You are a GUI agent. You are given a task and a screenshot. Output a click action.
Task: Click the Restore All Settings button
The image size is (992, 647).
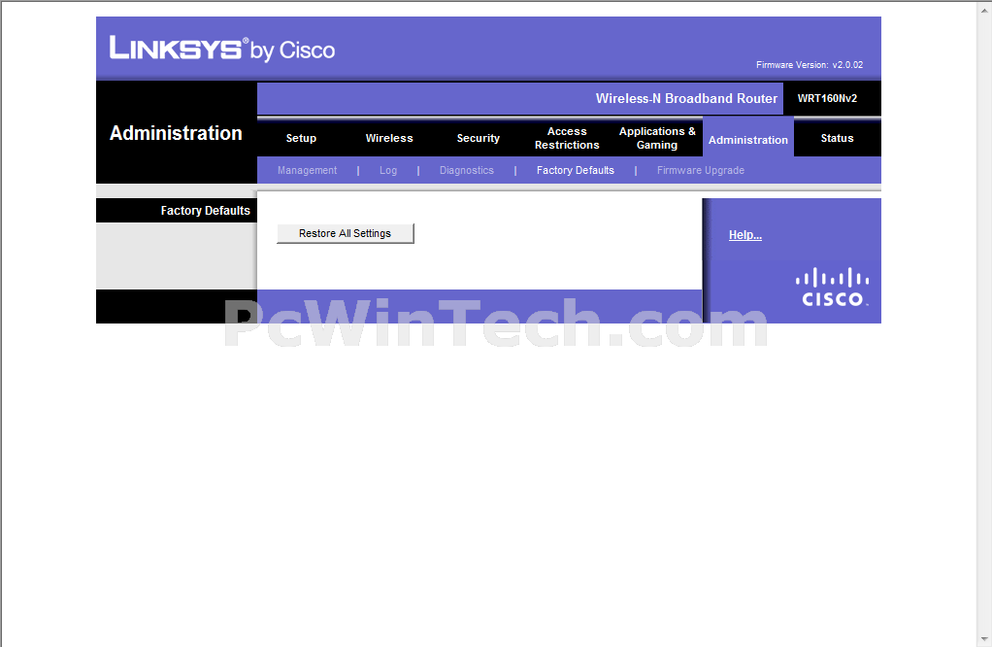pyautogui.click(x=346, y=233)
